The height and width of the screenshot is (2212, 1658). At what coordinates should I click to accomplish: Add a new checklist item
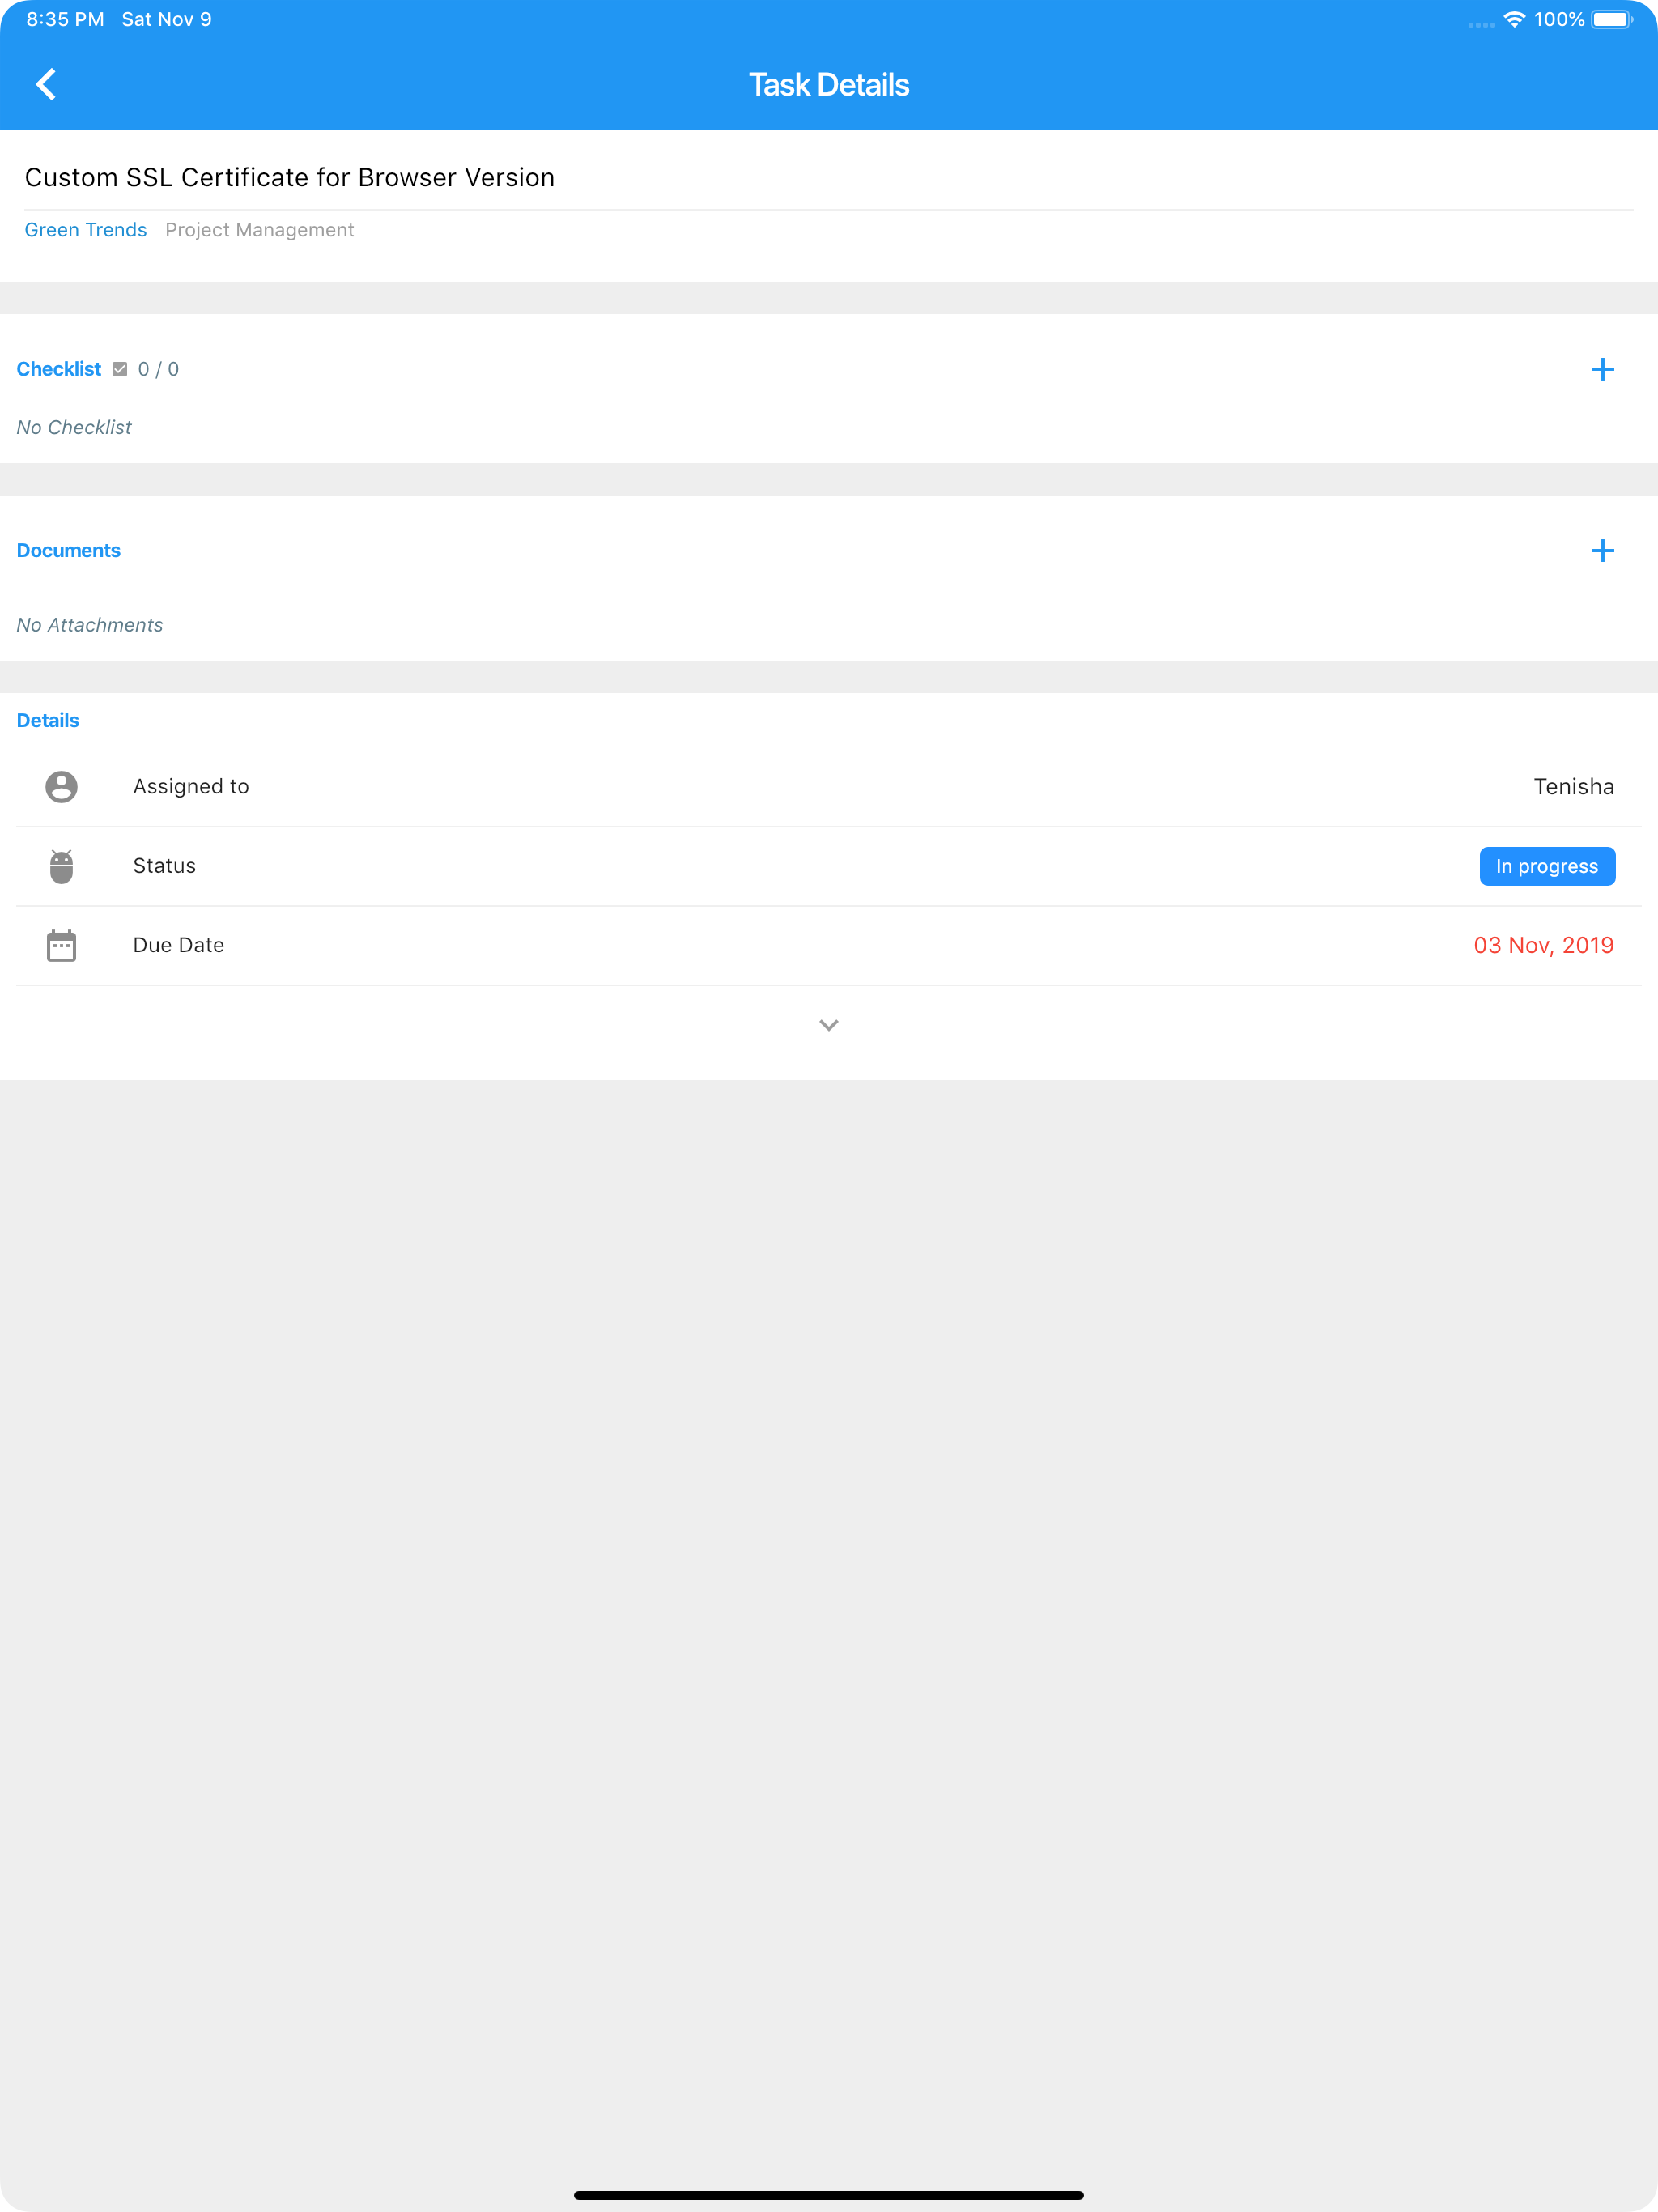[x=1602, y=369]
